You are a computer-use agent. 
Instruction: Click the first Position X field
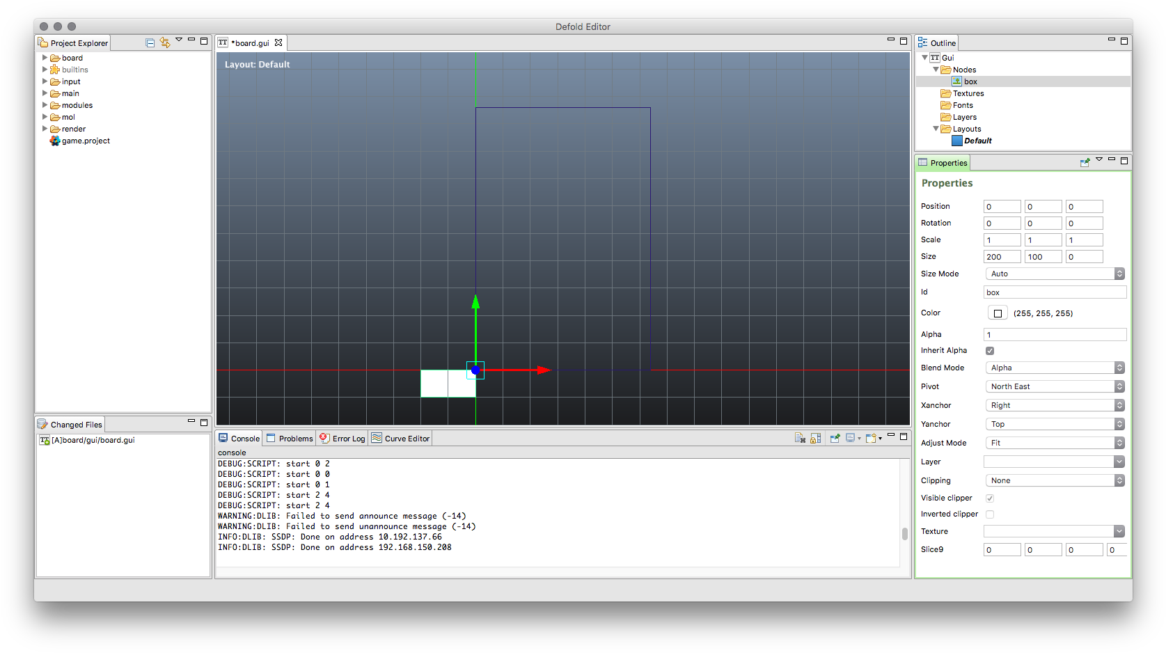(x=1002, y=207)
